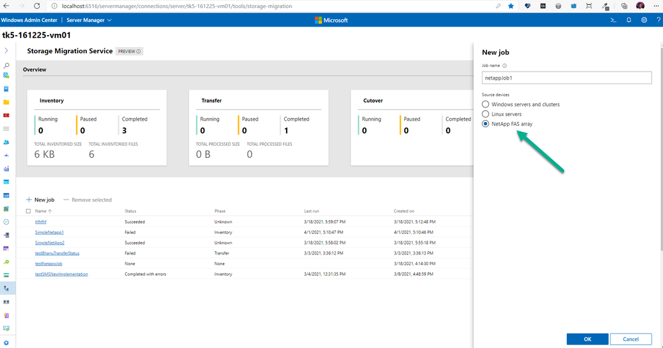The height and width of the screenshot is (348, 663).
Task: Open the browser profile avatar
Action: click(x=640, y=6)
